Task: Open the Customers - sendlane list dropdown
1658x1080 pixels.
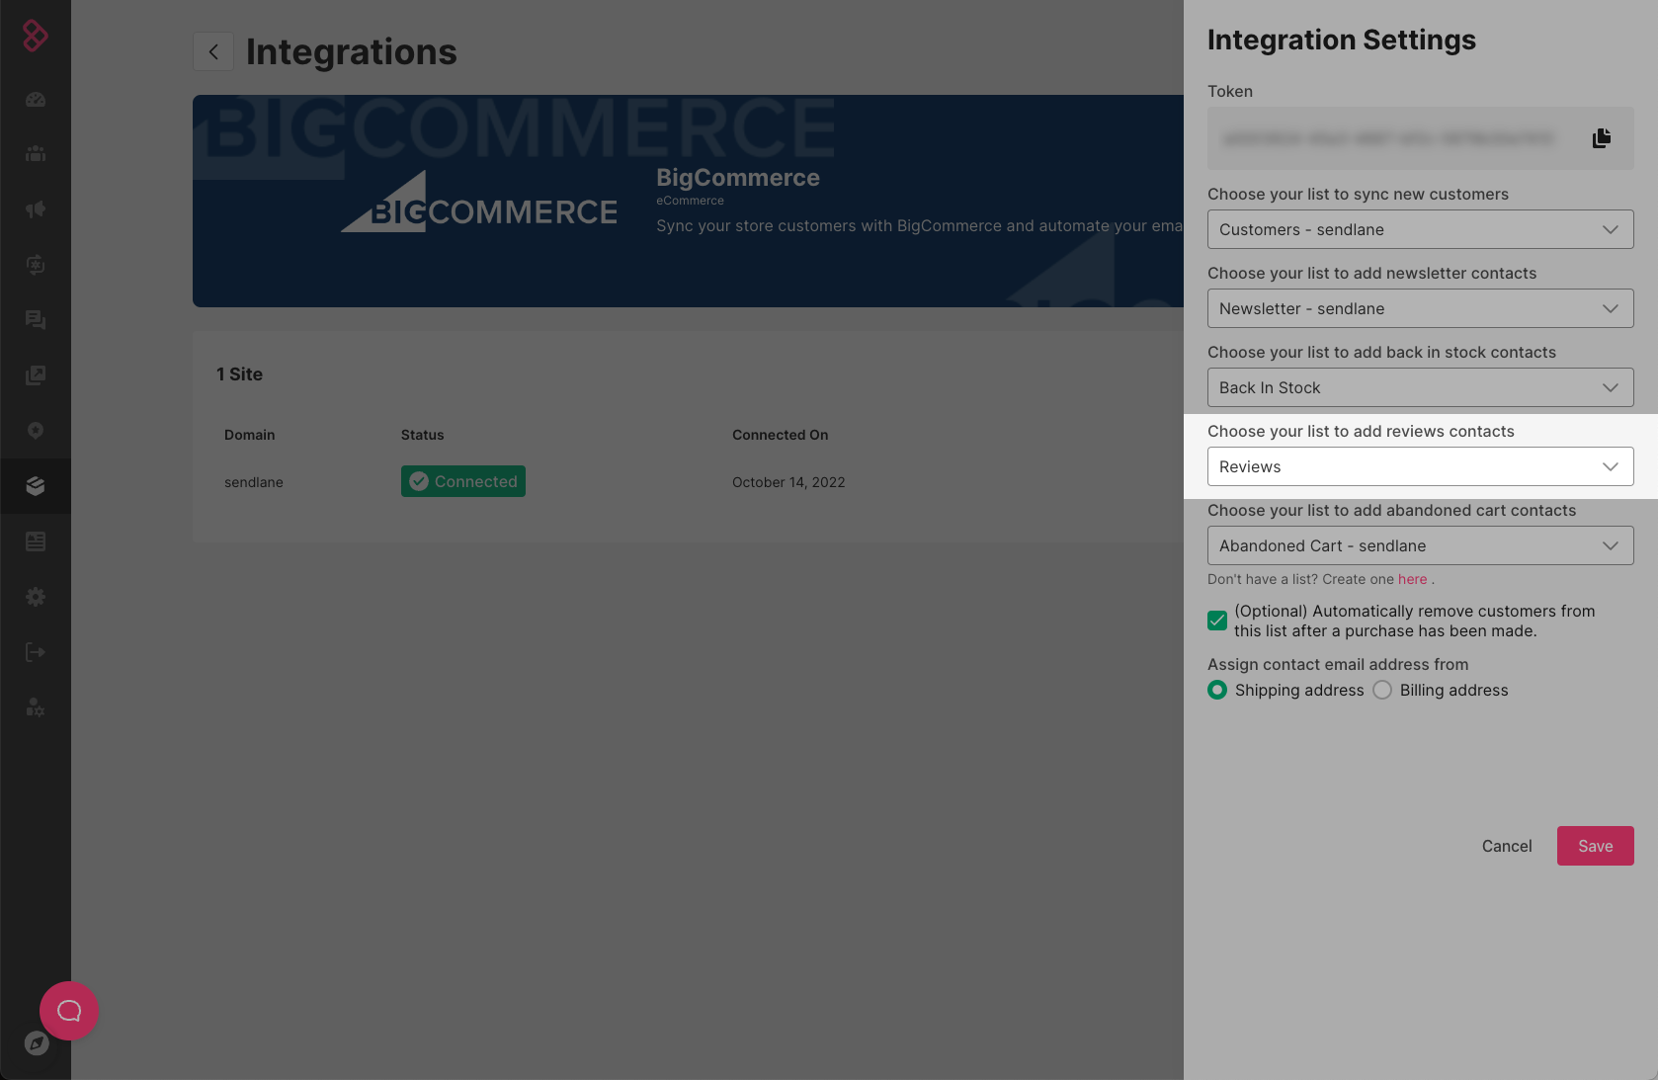Action: (x=1421, y=229)
